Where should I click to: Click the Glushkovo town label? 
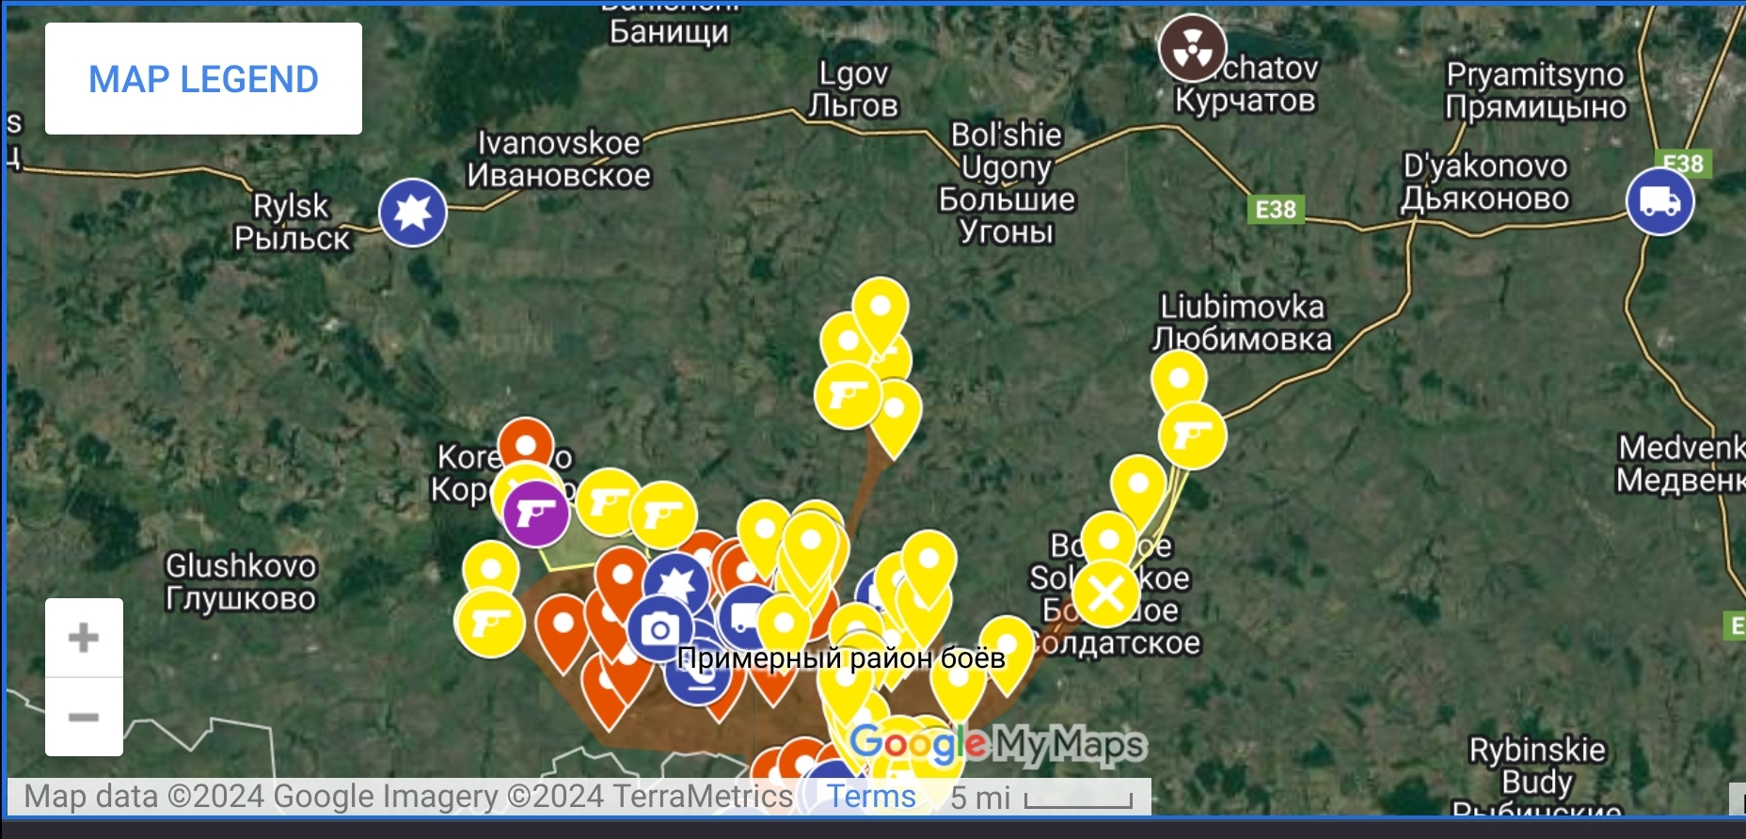241,582
